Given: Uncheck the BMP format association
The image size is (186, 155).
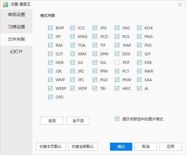Looking at the screenshot, I should tap(50, 28).
